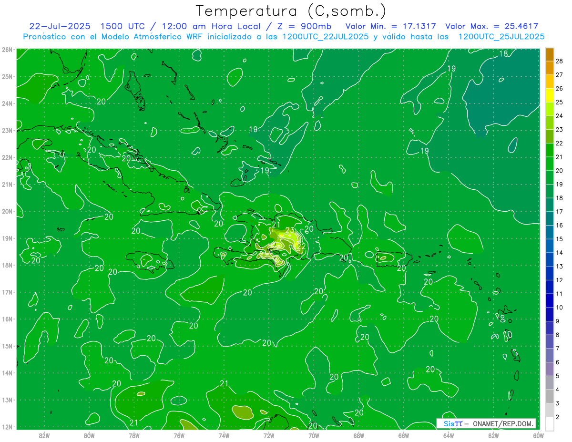The image size is (572, 442).
Task: Click the 68W longitude axis label
Action: coord(358,435)
